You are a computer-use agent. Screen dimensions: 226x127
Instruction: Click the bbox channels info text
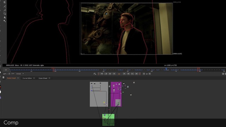pyautogui.click(x=25, y=65)
